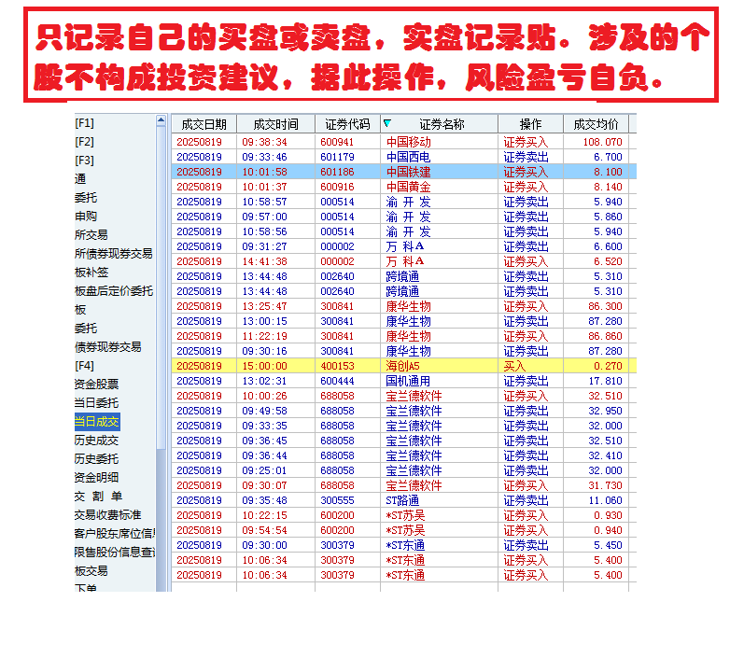744x672 pixels.
Task: Select the 中国西电 stock name
Action: (409, 157)
